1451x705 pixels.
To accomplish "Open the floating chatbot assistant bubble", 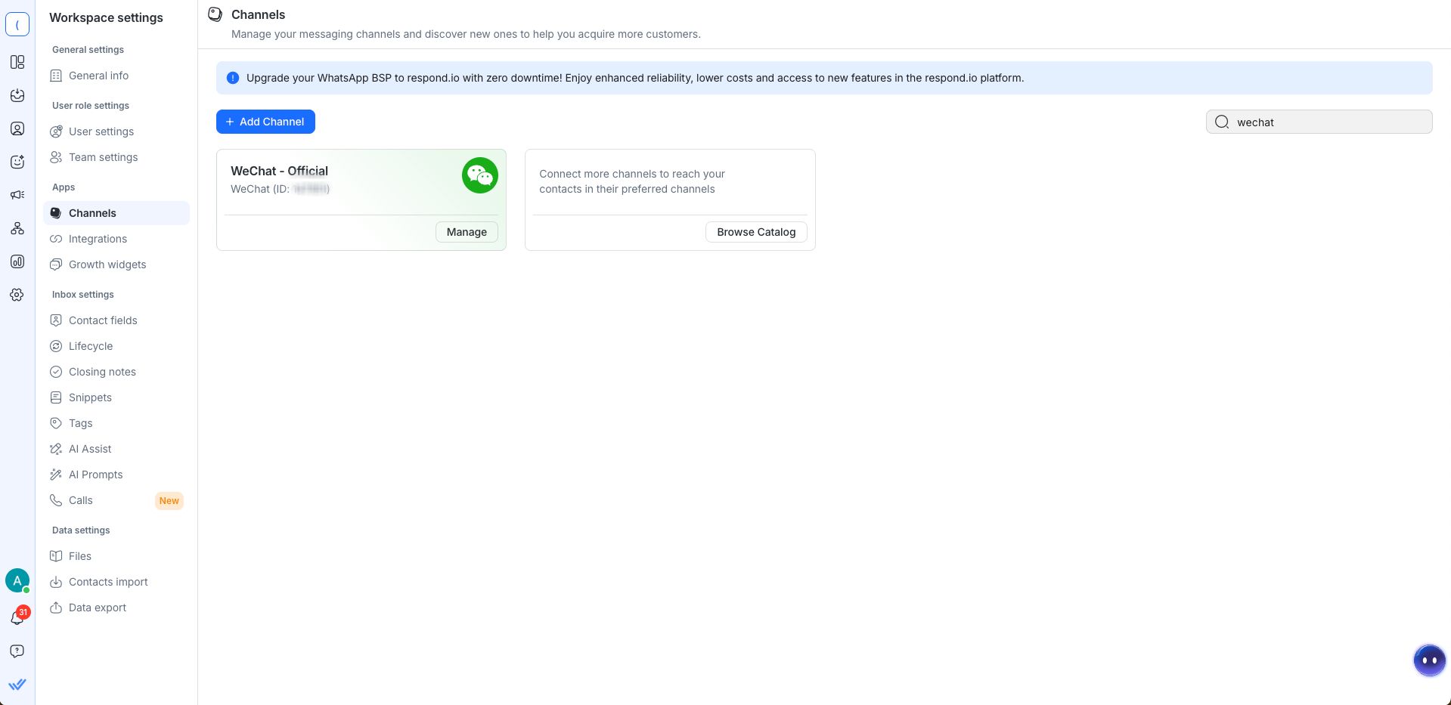I will pos(1429,660).
